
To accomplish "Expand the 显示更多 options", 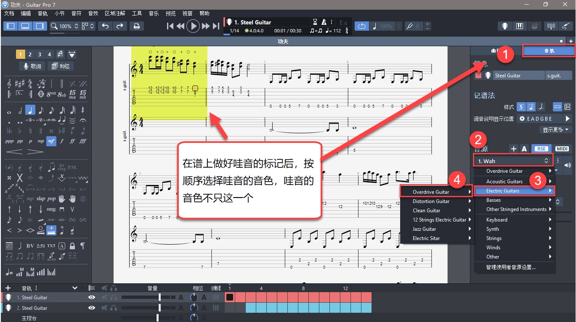I will [556, 130].
